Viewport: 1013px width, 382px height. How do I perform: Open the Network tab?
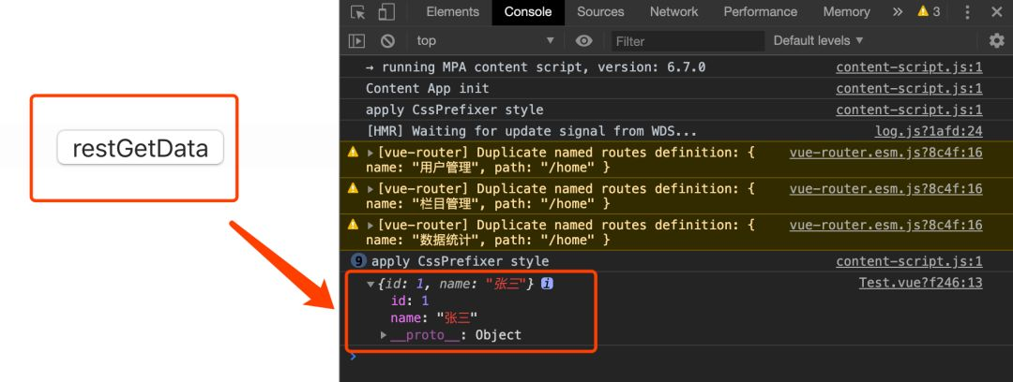point(673,11)
